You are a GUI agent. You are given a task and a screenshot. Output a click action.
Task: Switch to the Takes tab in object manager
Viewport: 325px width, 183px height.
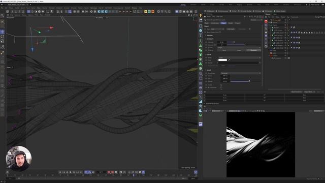275,14
